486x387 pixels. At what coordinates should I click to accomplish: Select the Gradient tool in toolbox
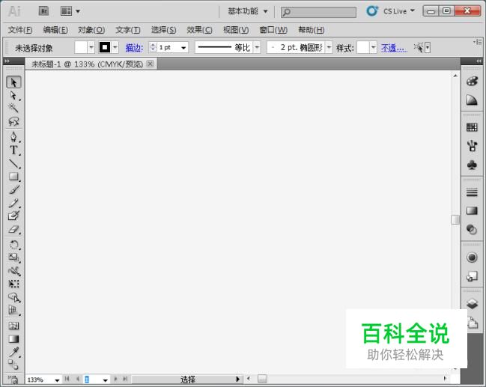click(13, 339)
